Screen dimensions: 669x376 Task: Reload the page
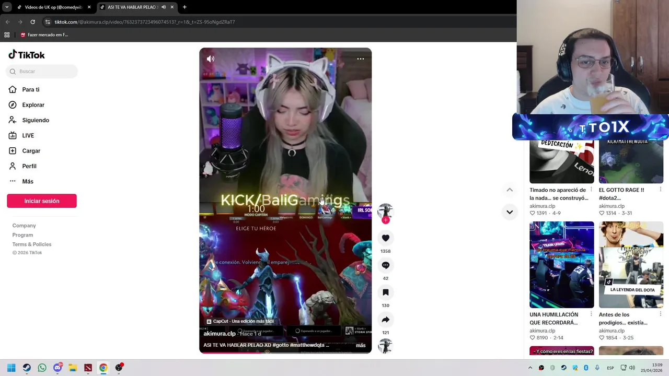click(x=32, y=22)
